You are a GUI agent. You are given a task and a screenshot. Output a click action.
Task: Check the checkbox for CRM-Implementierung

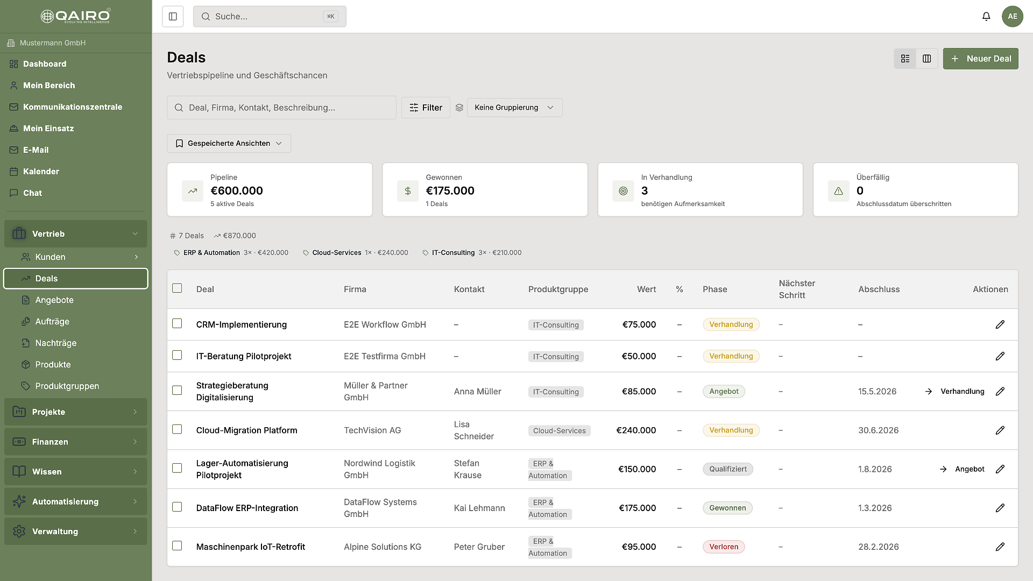177,324
